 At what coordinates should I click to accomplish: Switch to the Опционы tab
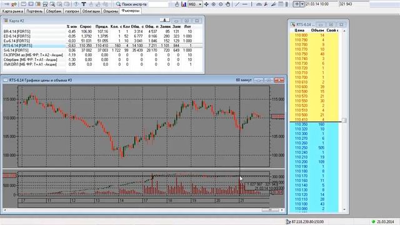[111, 11]
